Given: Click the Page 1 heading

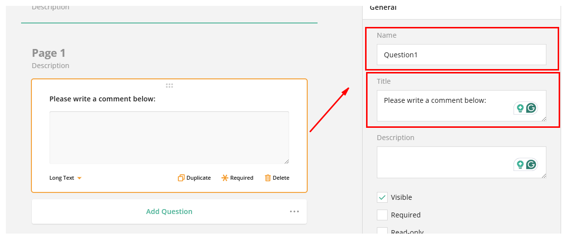Looking at the screenshot, I should [49, 53].
